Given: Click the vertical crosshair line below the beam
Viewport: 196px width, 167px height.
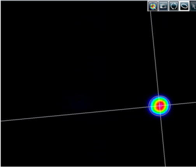Looking at the screenshot, I should 163,141.
